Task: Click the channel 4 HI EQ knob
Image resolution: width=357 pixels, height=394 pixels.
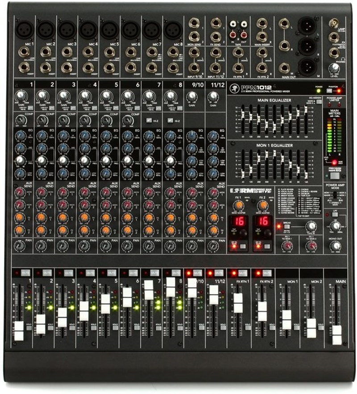Action: [x=85, y=137]
